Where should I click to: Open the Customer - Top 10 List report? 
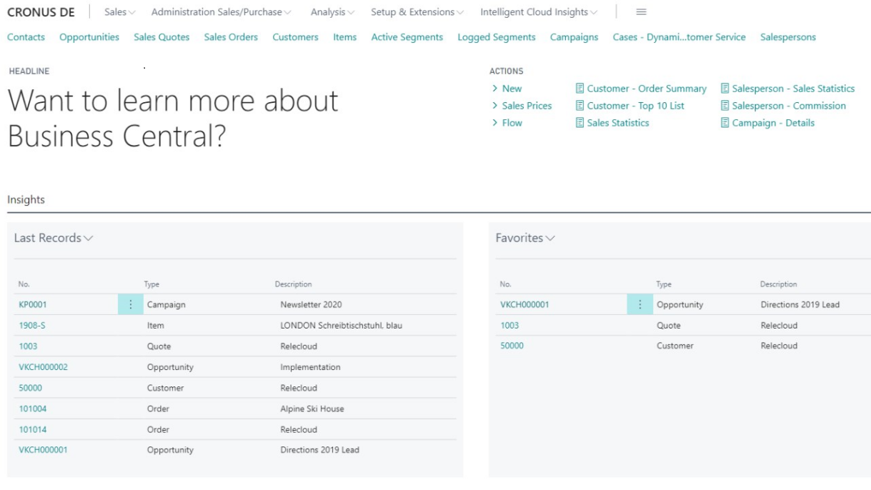point(635,106)
